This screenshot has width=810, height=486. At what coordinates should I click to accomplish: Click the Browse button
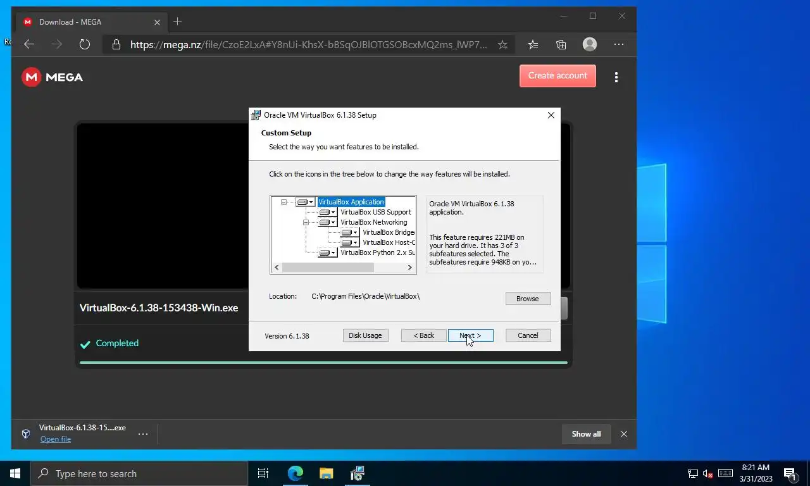click(528, 299)
